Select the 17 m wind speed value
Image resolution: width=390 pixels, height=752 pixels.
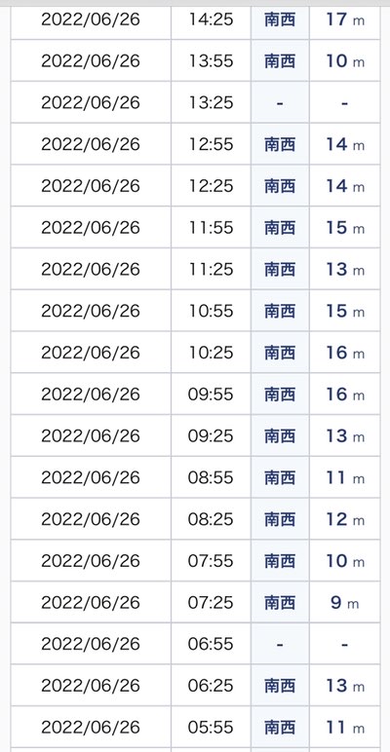pos(345,19)
